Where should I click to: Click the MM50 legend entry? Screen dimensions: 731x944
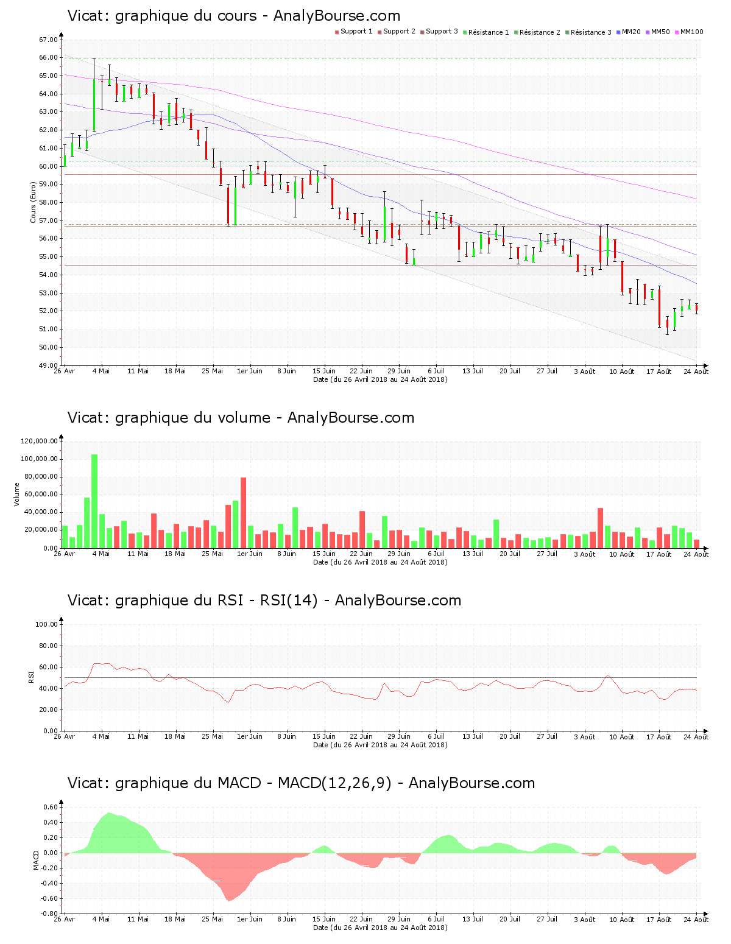(657, 32)
